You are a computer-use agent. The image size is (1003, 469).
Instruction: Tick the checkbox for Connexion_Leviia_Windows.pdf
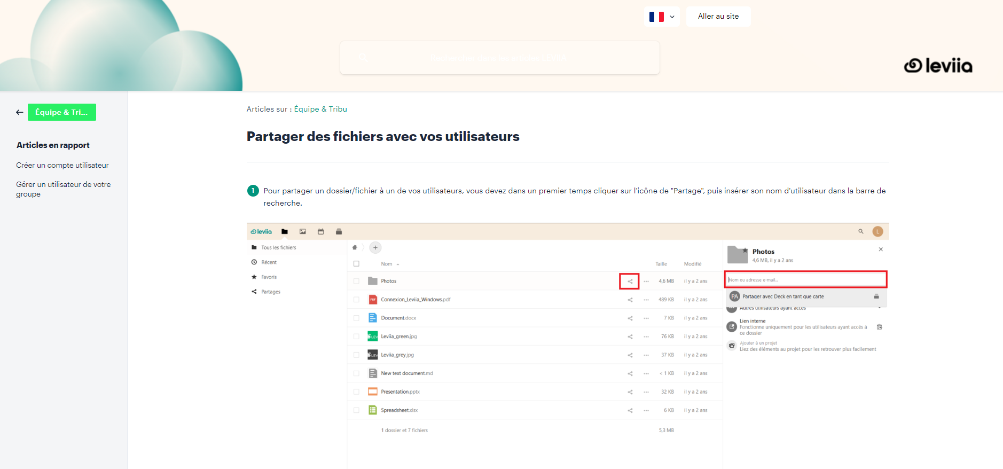(356, 300)
